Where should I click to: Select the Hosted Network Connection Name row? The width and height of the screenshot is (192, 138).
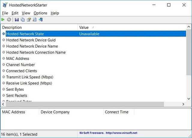[x=94, y=52]
